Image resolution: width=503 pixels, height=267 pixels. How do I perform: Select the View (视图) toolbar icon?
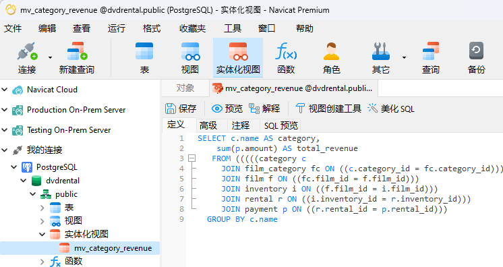190,51
